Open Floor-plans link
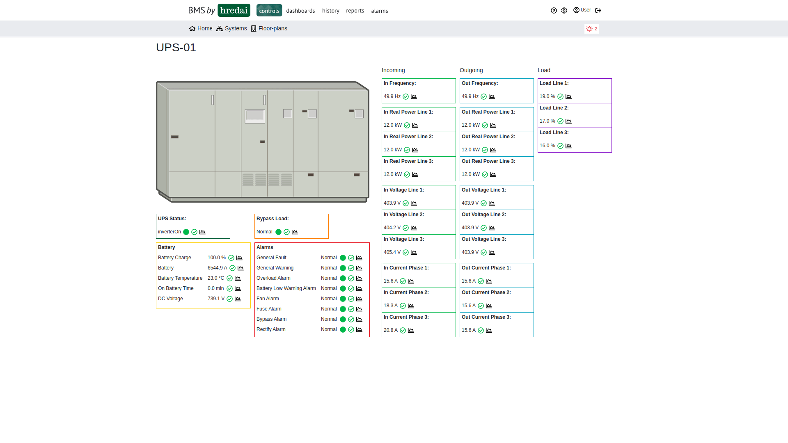This screenshot has width=788, height=443. coord(269,28)
